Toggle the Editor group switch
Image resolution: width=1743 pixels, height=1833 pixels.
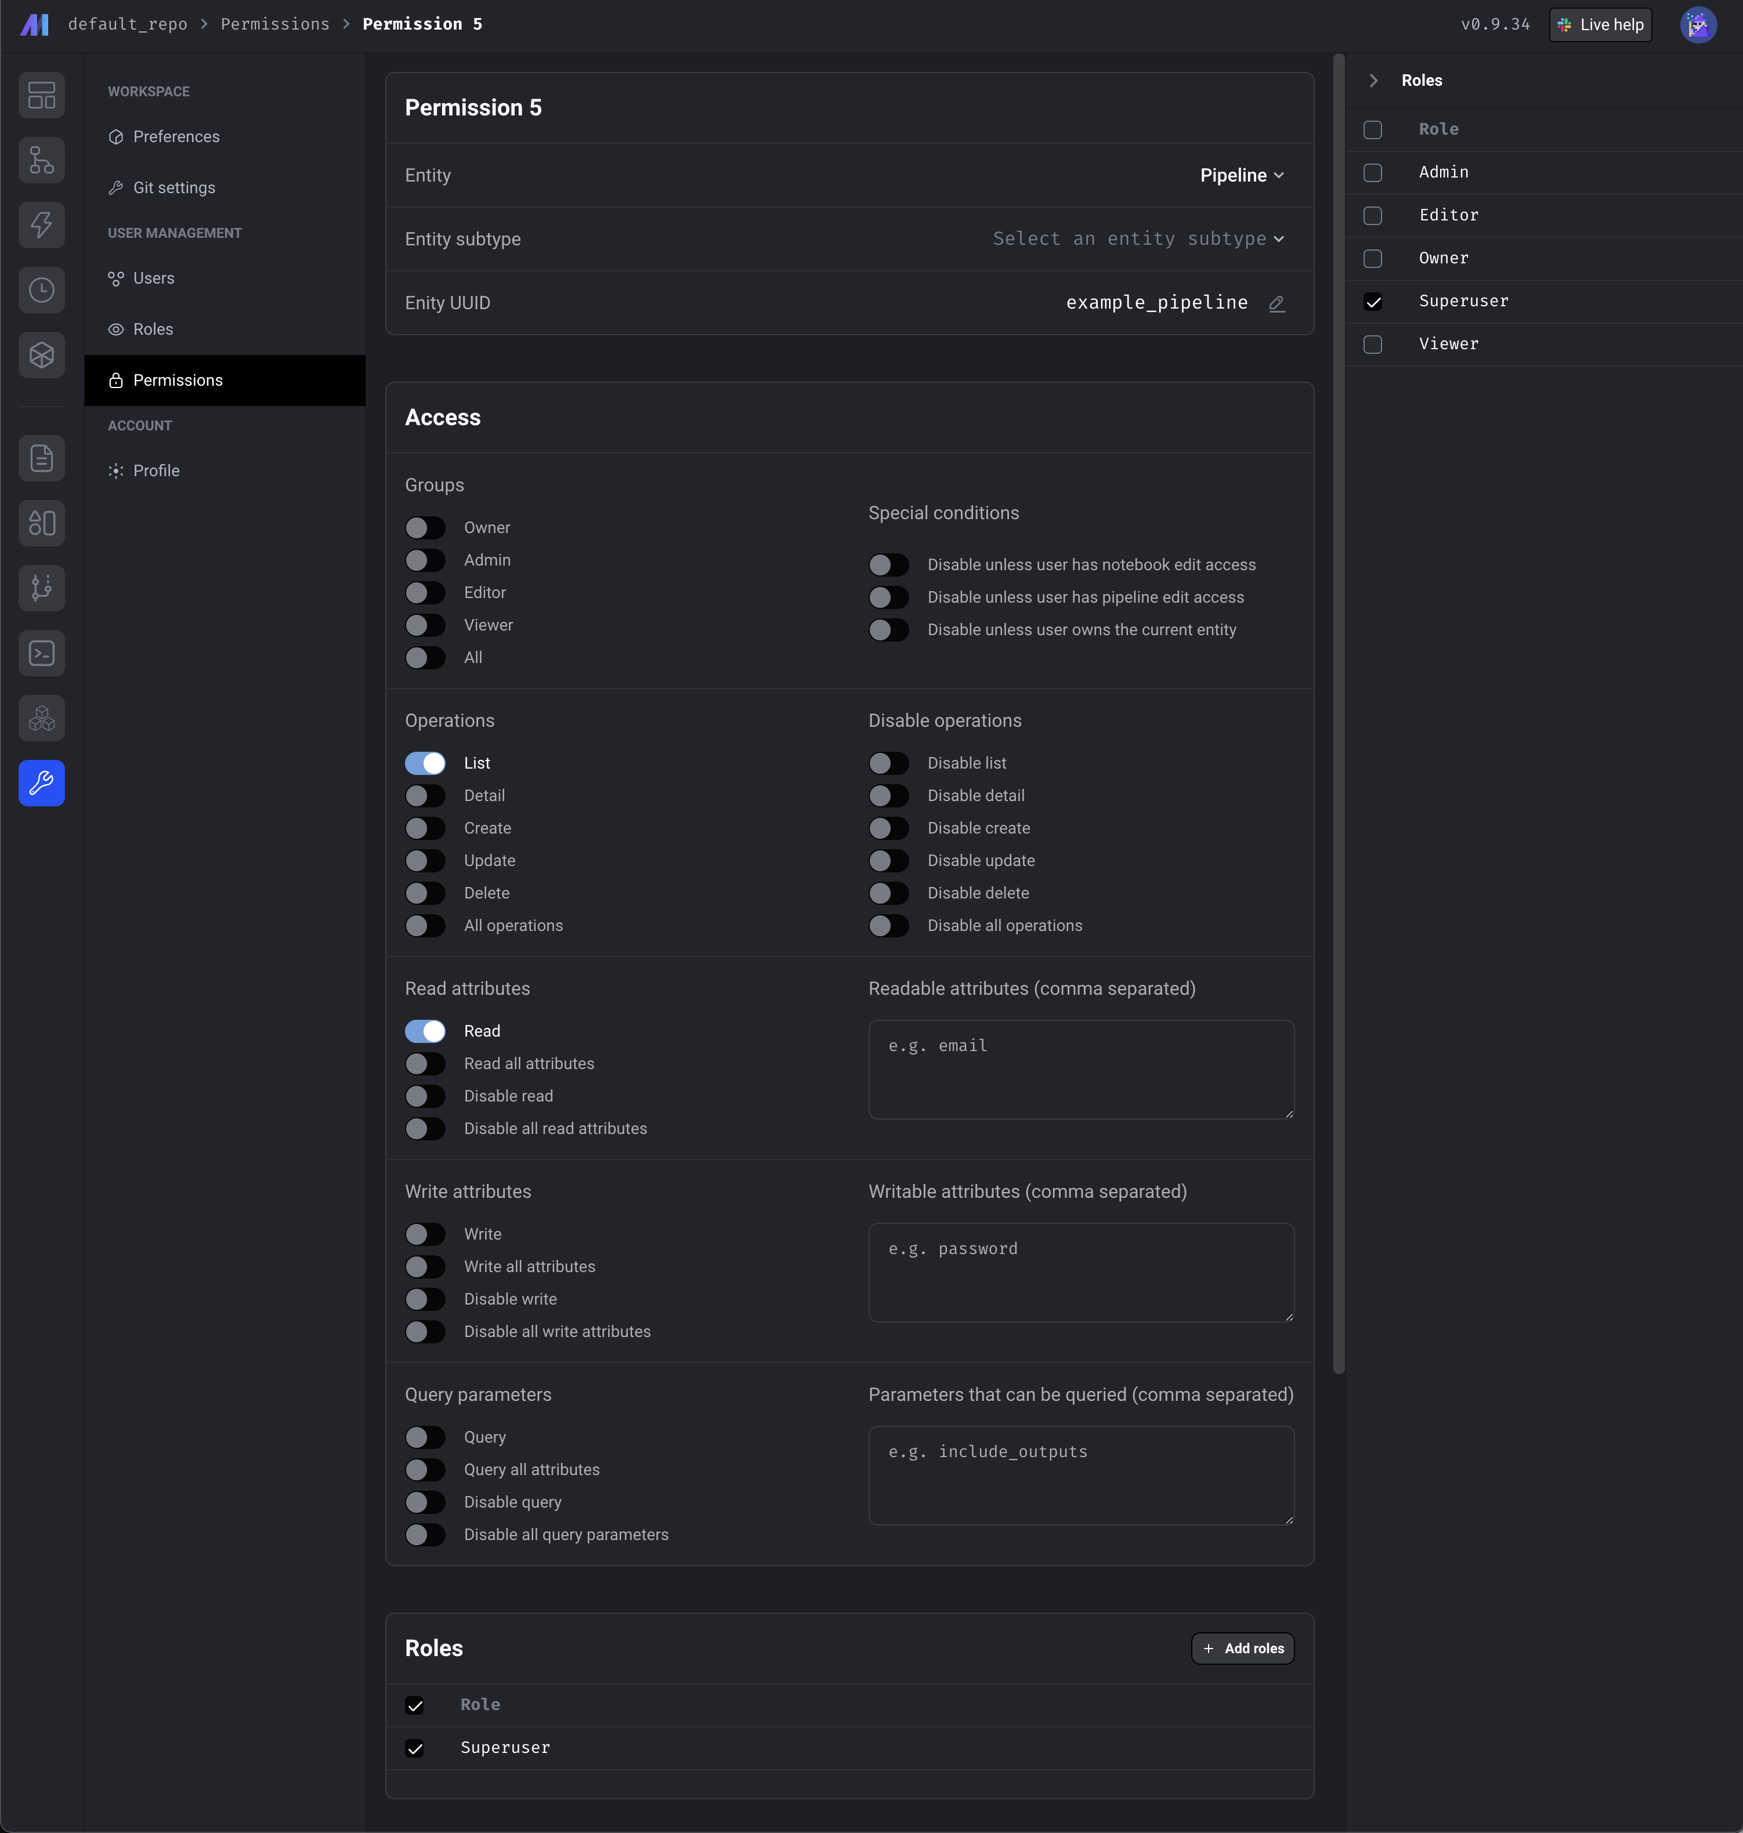click(425, 593)
